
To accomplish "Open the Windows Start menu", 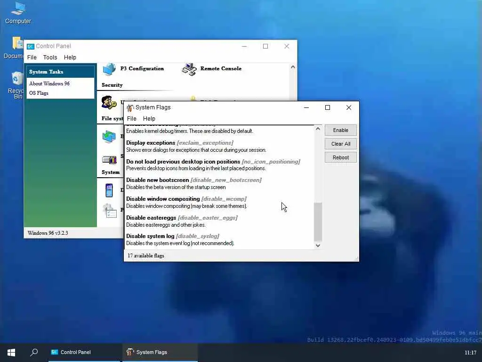I will [x=11, y=353].
